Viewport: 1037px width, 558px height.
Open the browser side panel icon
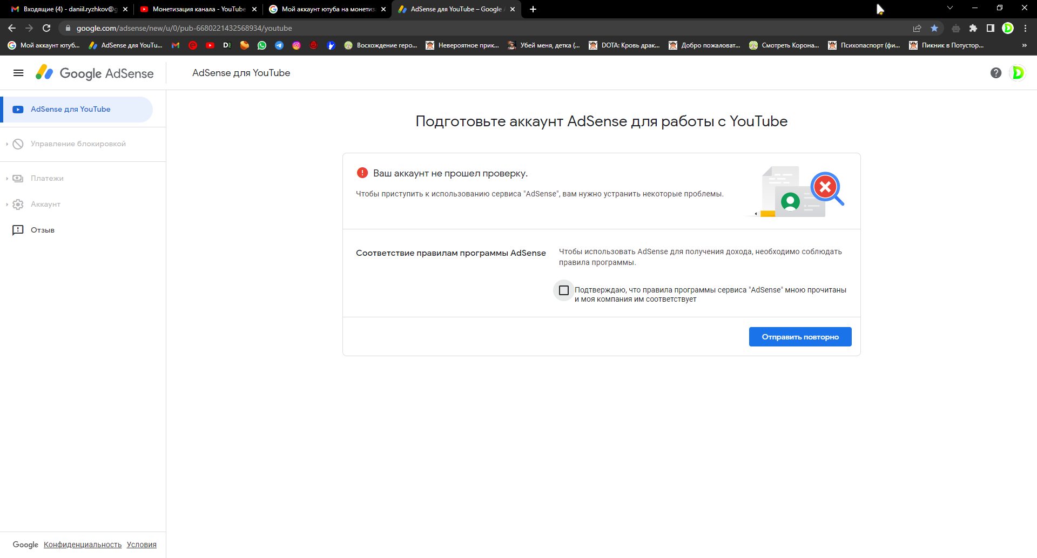click(x=991, y=28)
